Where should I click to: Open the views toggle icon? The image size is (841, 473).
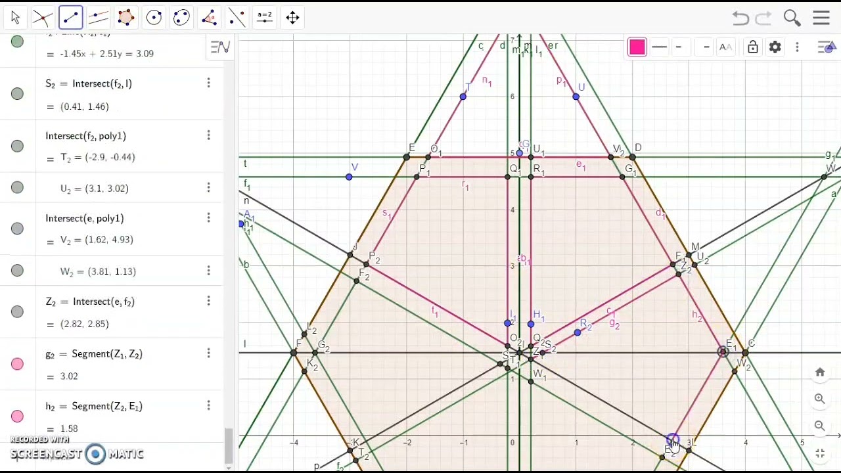827,47
